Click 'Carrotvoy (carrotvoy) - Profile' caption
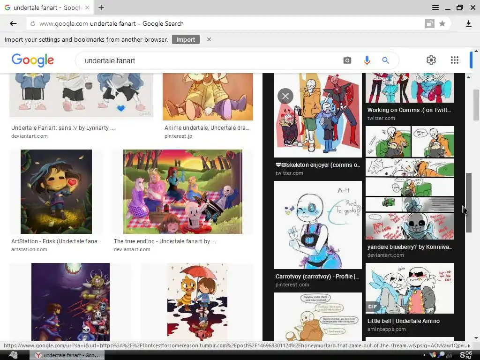480x360 pixels. (317, 277)
